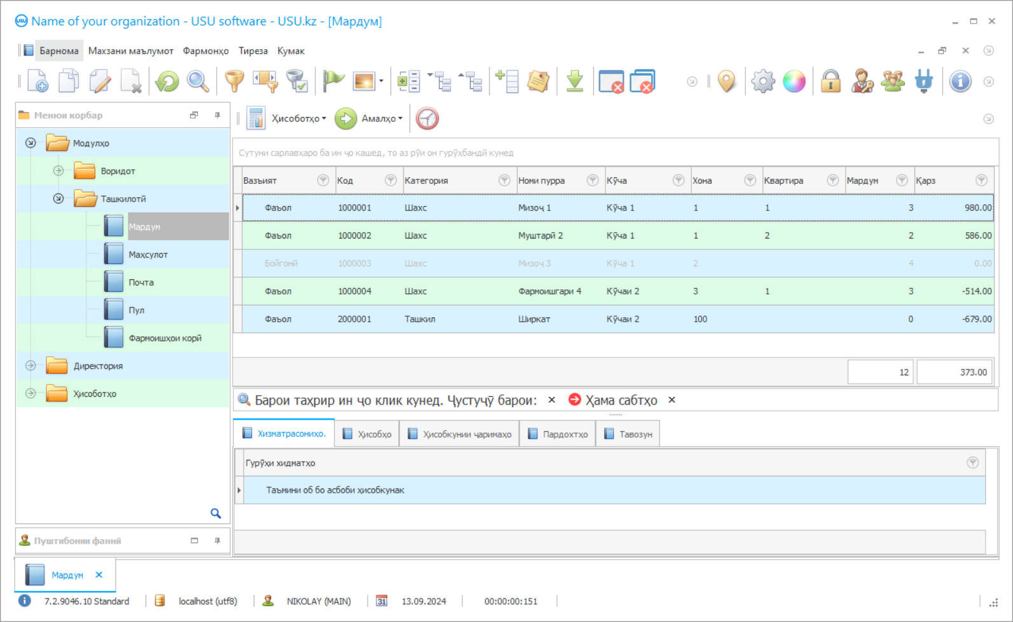This screenshot has width=1013, height=622.
Task: Open the Махзани маълумот menu
Action: coord(131,51)
